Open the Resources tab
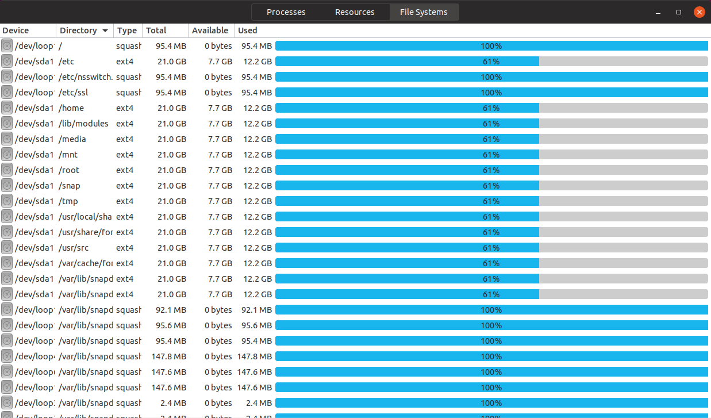 pyautogui.click(x=355, y=12)
